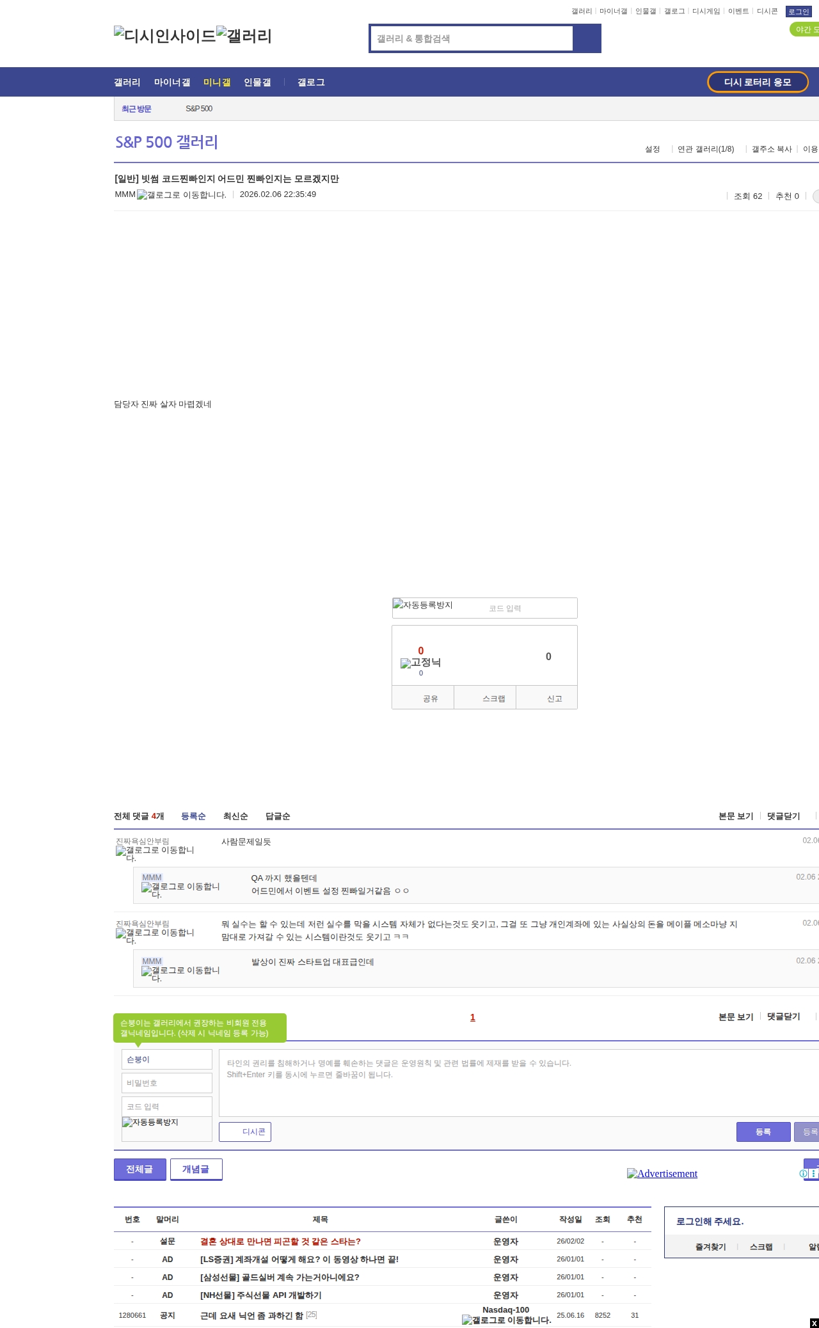Open the [NH선물] 주식선물 API 개발하기 post
819x1328 pixels.
point(261,1295)
